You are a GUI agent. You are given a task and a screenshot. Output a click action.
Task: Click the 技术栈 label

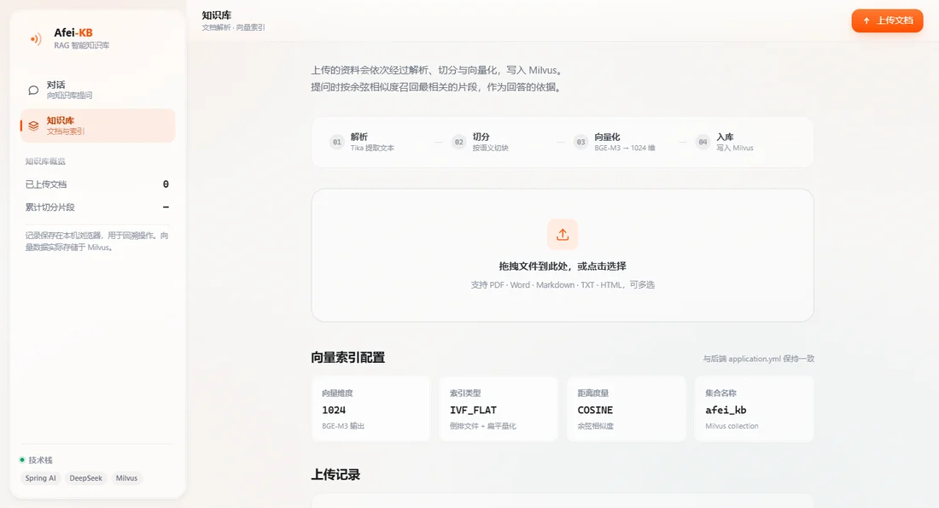[40, 460]
